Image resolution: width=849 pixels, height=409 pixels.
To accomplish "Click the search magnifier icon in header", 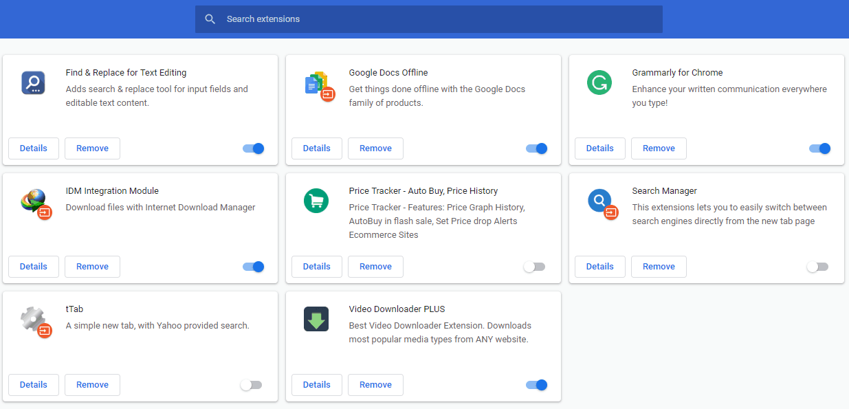I will (x=210, y=19).
